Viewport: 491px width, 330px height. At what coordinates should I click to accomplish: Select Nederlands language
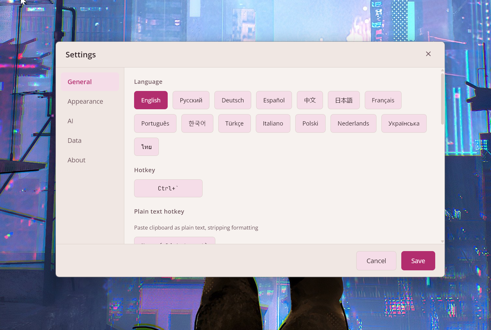(353, 123)
